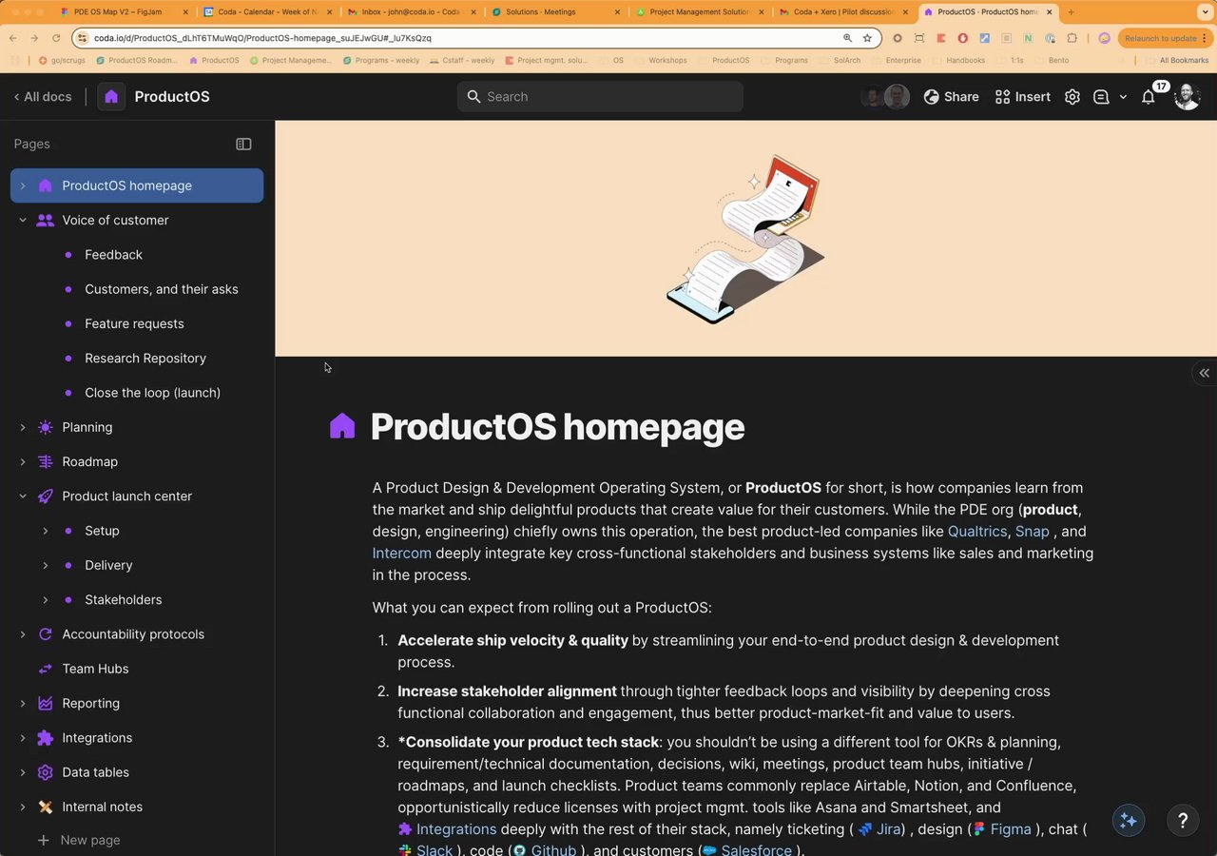Click the page cover illustration
The image size is (1217, 856).
746,238
